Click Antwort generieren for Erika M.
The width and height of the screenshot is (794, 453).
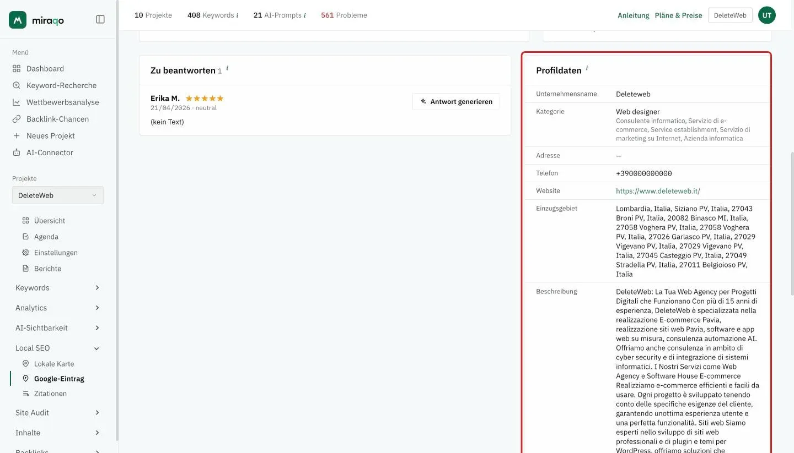pos(456,101)
